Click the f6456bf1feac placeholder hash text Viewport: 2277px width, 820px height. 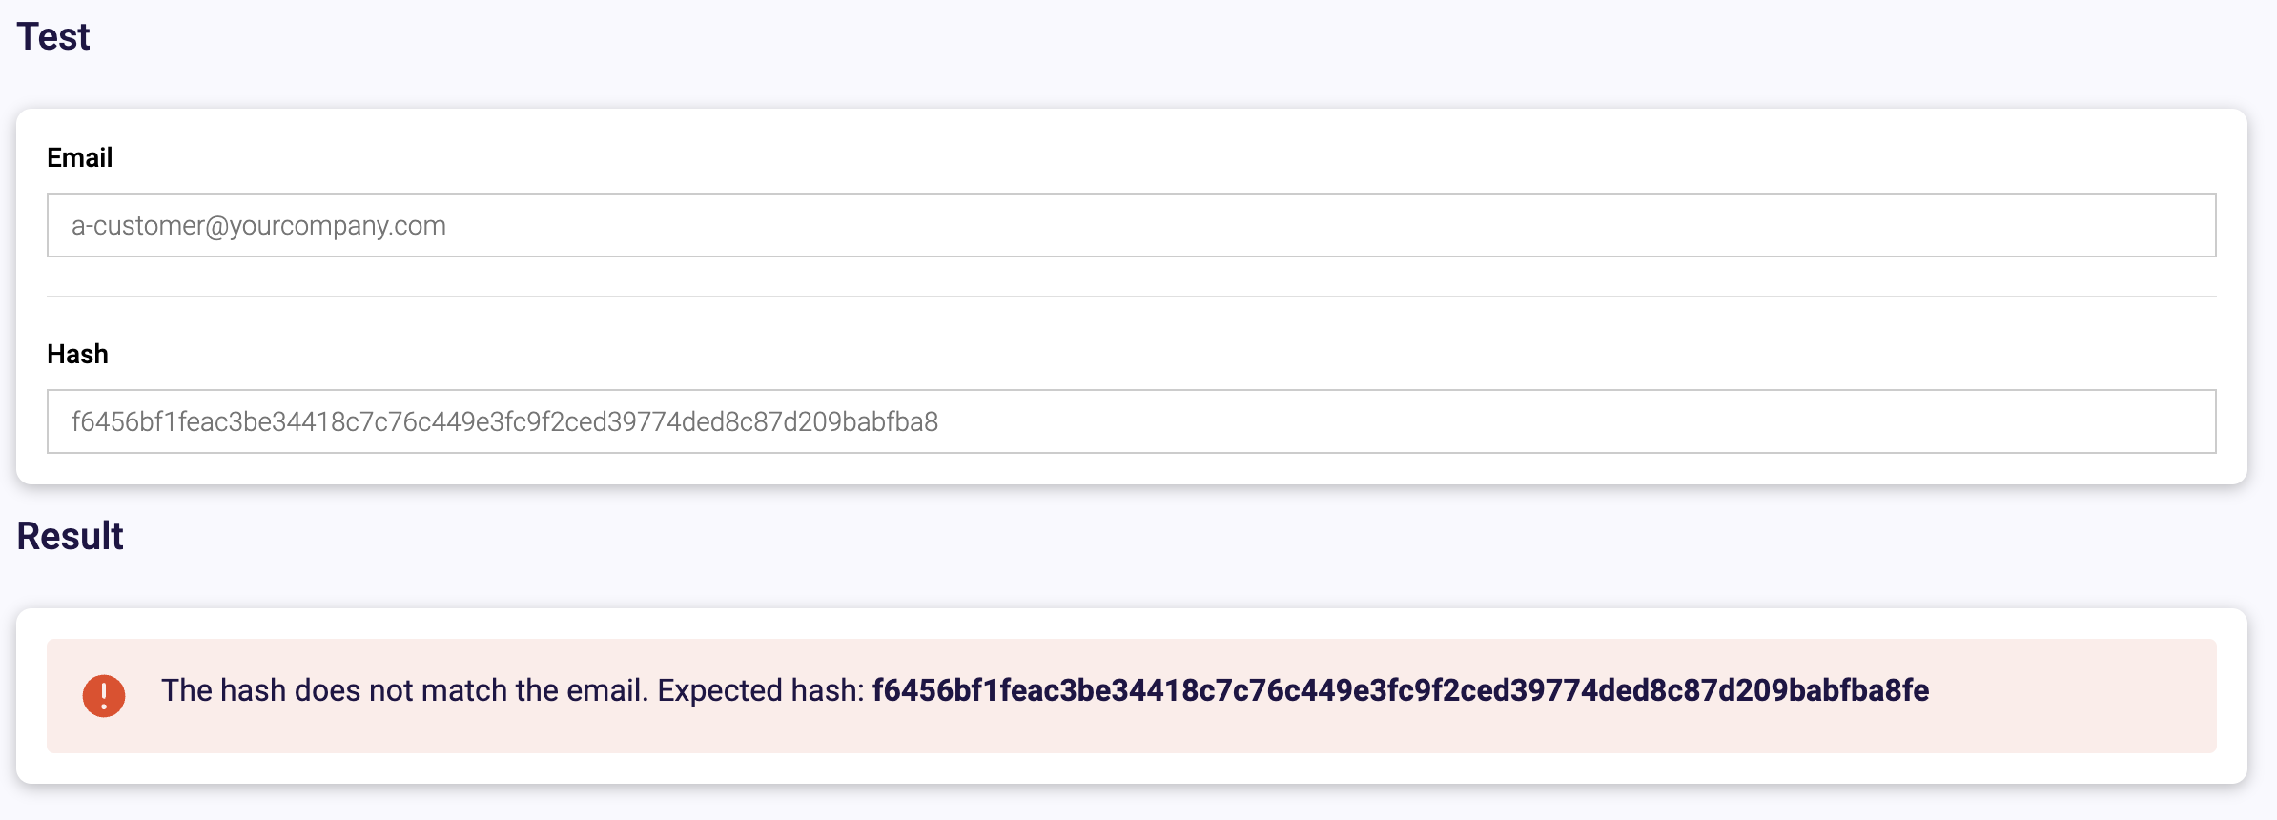pyautogui.click(x=504, y=421)
